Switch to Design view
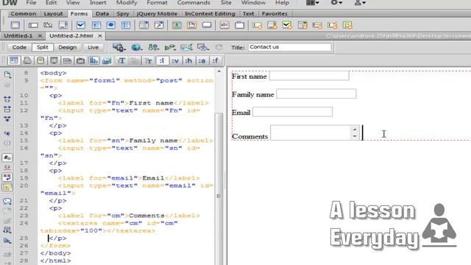The height and width of the screenshot is (265, 471). click(x=67, y=47)
